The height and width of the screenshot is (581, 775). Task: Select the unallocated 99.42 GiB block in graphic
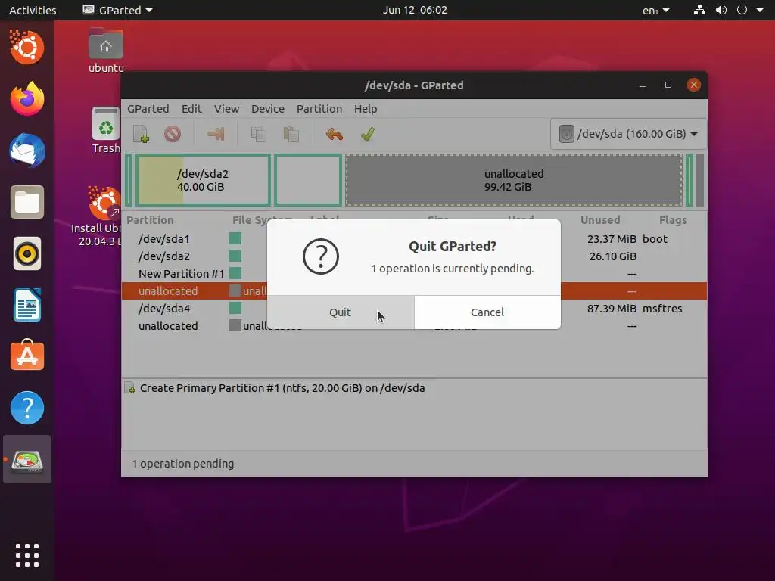tap(514, 180)
